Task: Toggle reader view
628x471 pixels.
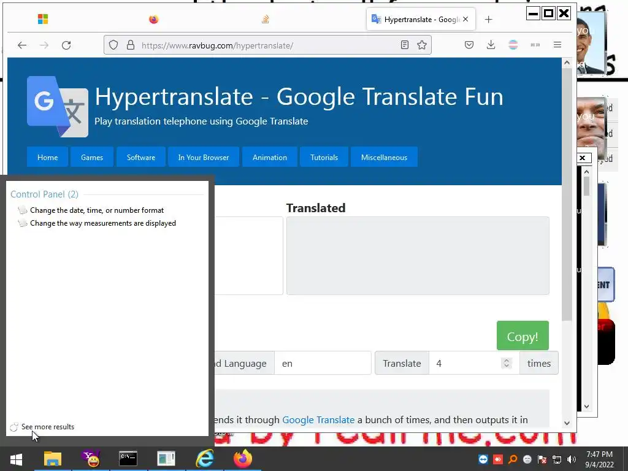Action: 405,45
